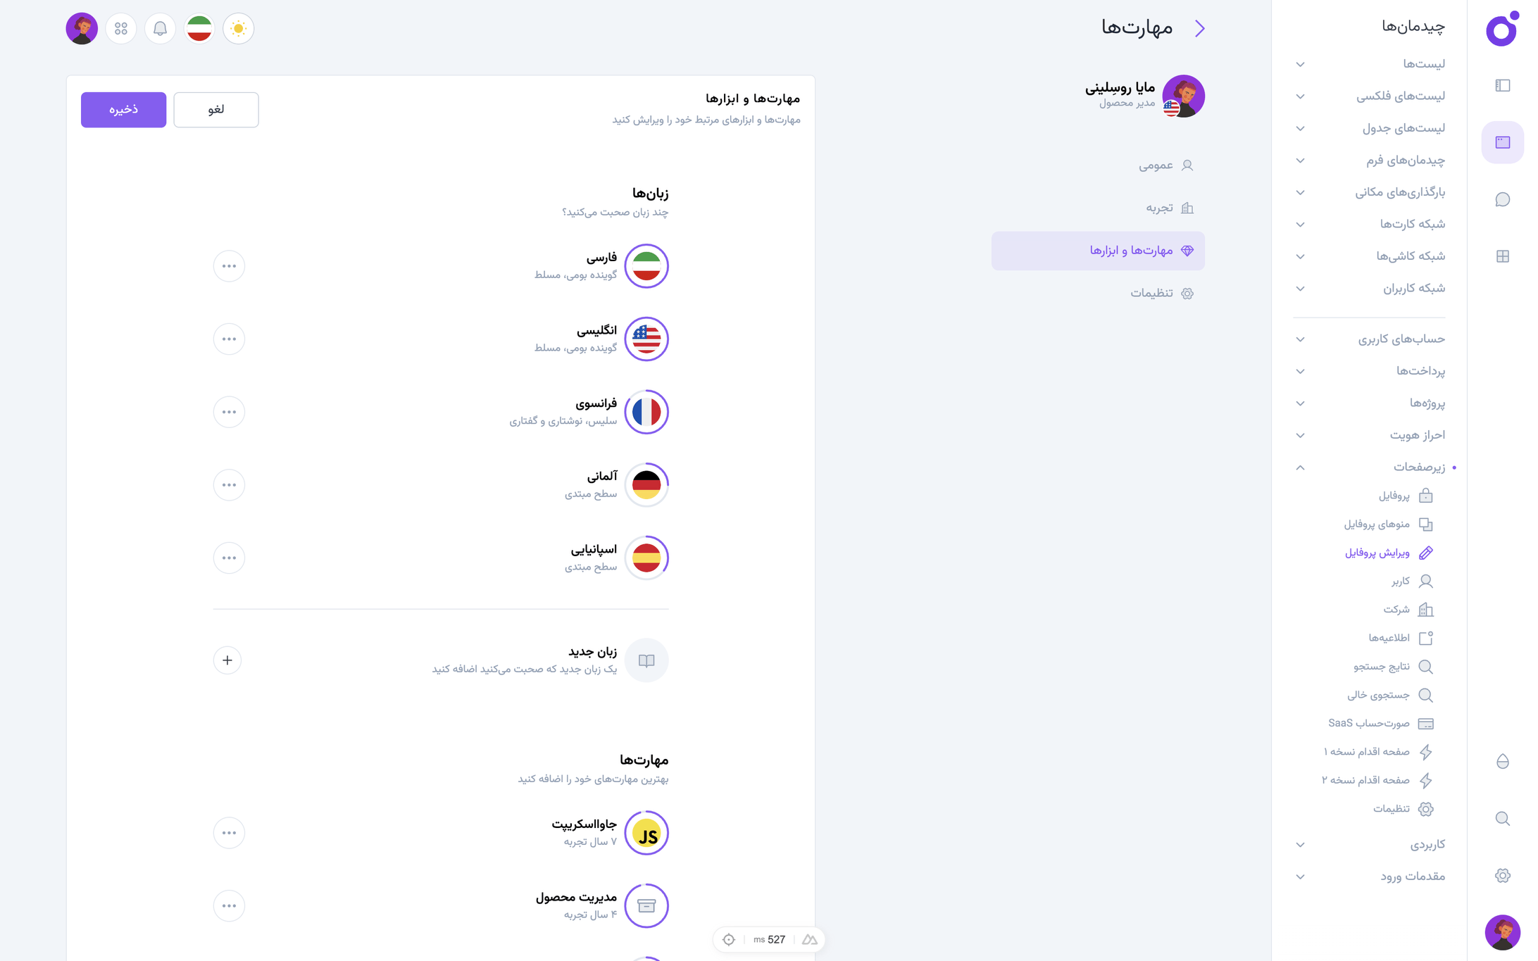1538x961 pixels.
Task: Collapse the زیرصفحات section
Action: [x=1300, y=467]
